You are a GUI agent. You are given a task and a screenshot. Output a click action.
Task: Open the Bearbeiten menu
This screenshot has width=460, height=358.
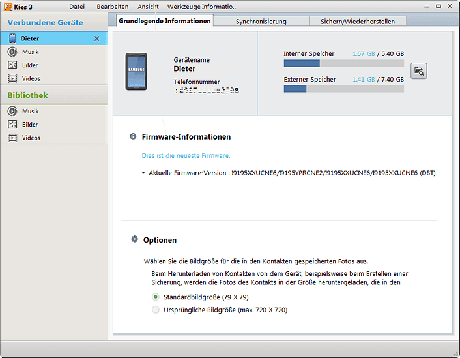pos(113,7)
